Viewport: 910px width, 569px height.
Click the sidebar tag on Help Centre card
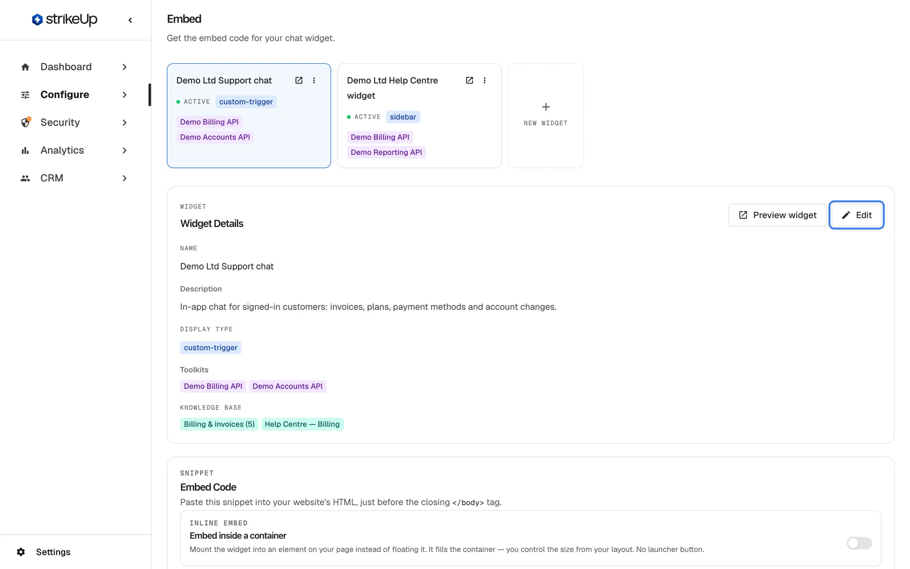(x=403, y=117)
